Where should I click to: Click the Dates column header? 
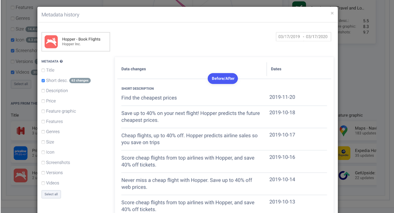click(276, 69)
